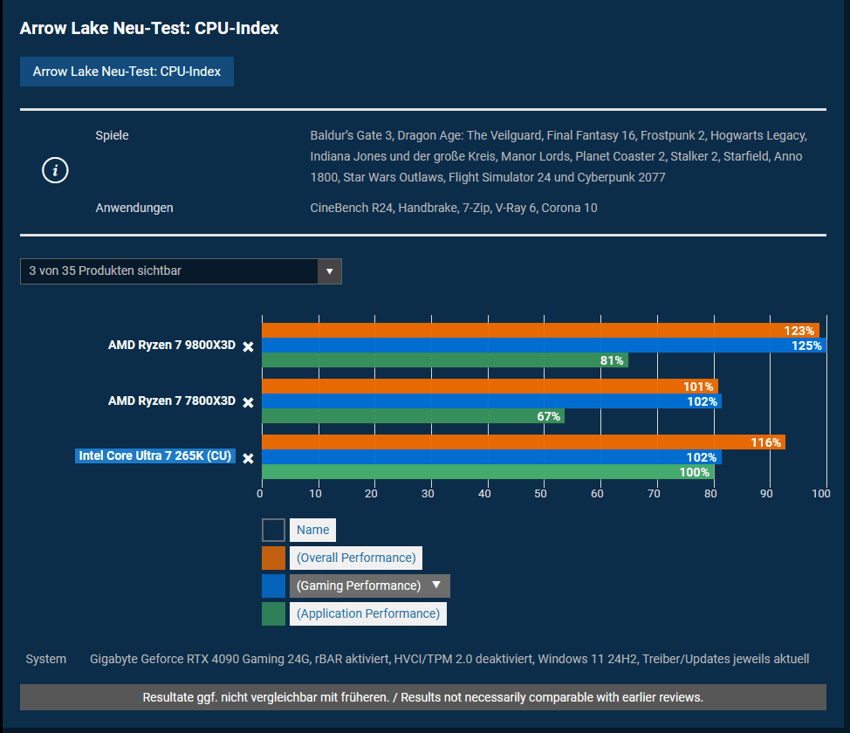Click the 'Spiele' row label
This screenshot has height=733, width=850.
coord(113,135)
